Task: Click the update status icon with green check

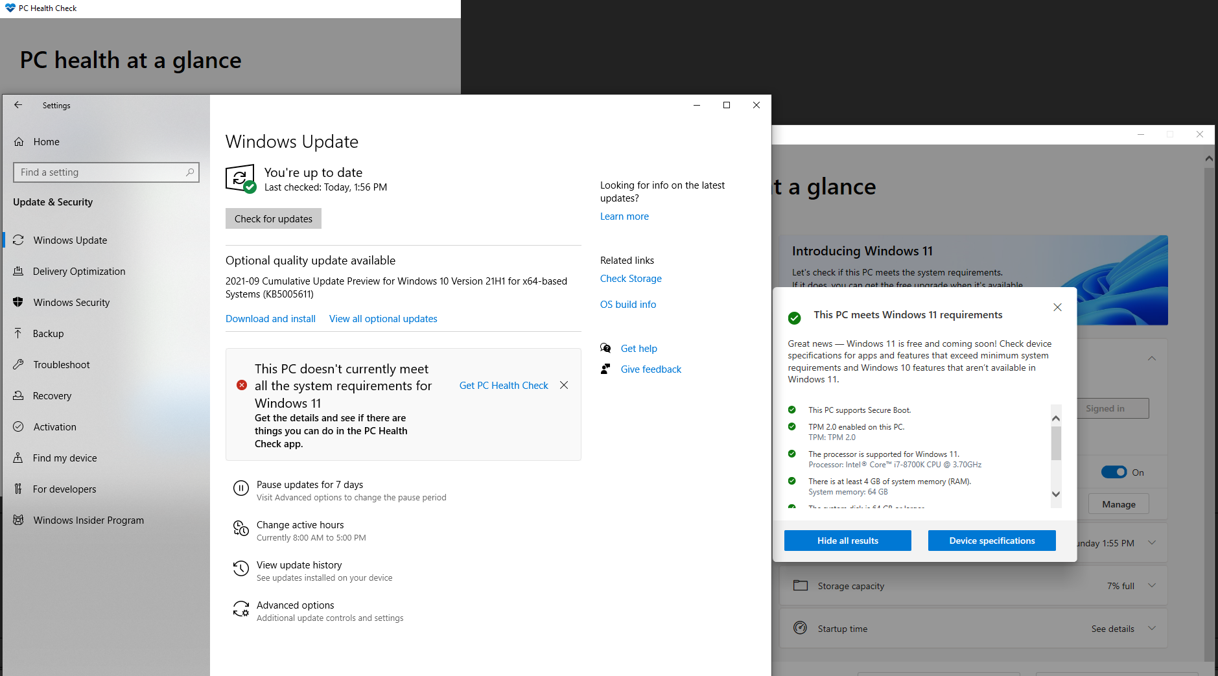Action: (x=240, y=179)
